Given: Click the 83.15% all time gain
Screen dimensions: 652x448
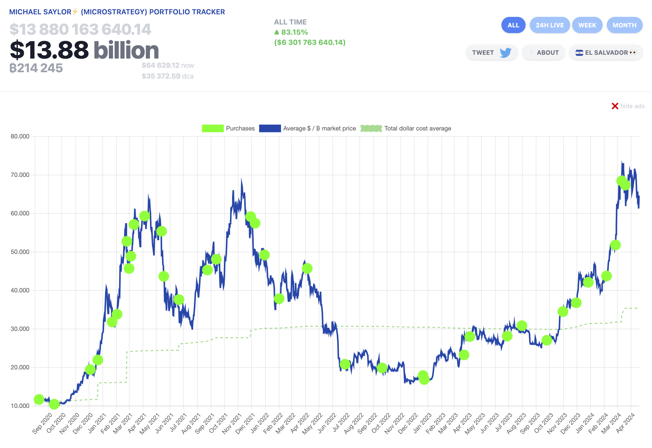Looking at the screenshot, I should click(x=291, y=32).
